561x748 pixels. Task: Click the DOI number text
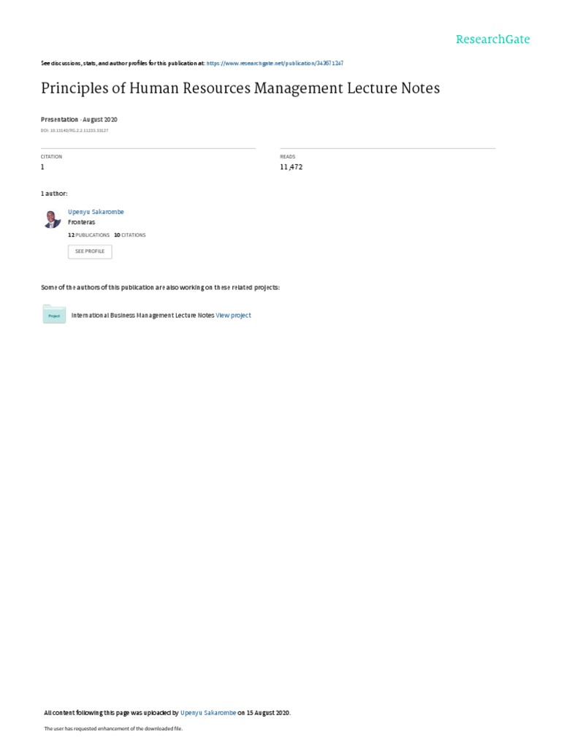(75, 130)
